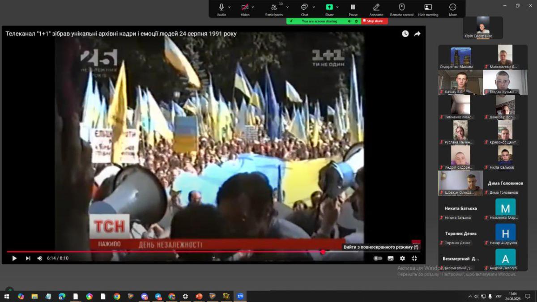The height and width of the screenshot is (302, 537).
Task: Select Торяник Денис participant tile
Action: click(460, 233)
